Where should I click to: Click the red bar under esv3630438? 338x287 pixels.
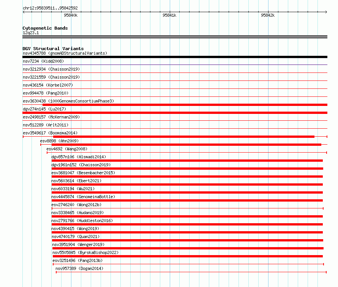185,105
